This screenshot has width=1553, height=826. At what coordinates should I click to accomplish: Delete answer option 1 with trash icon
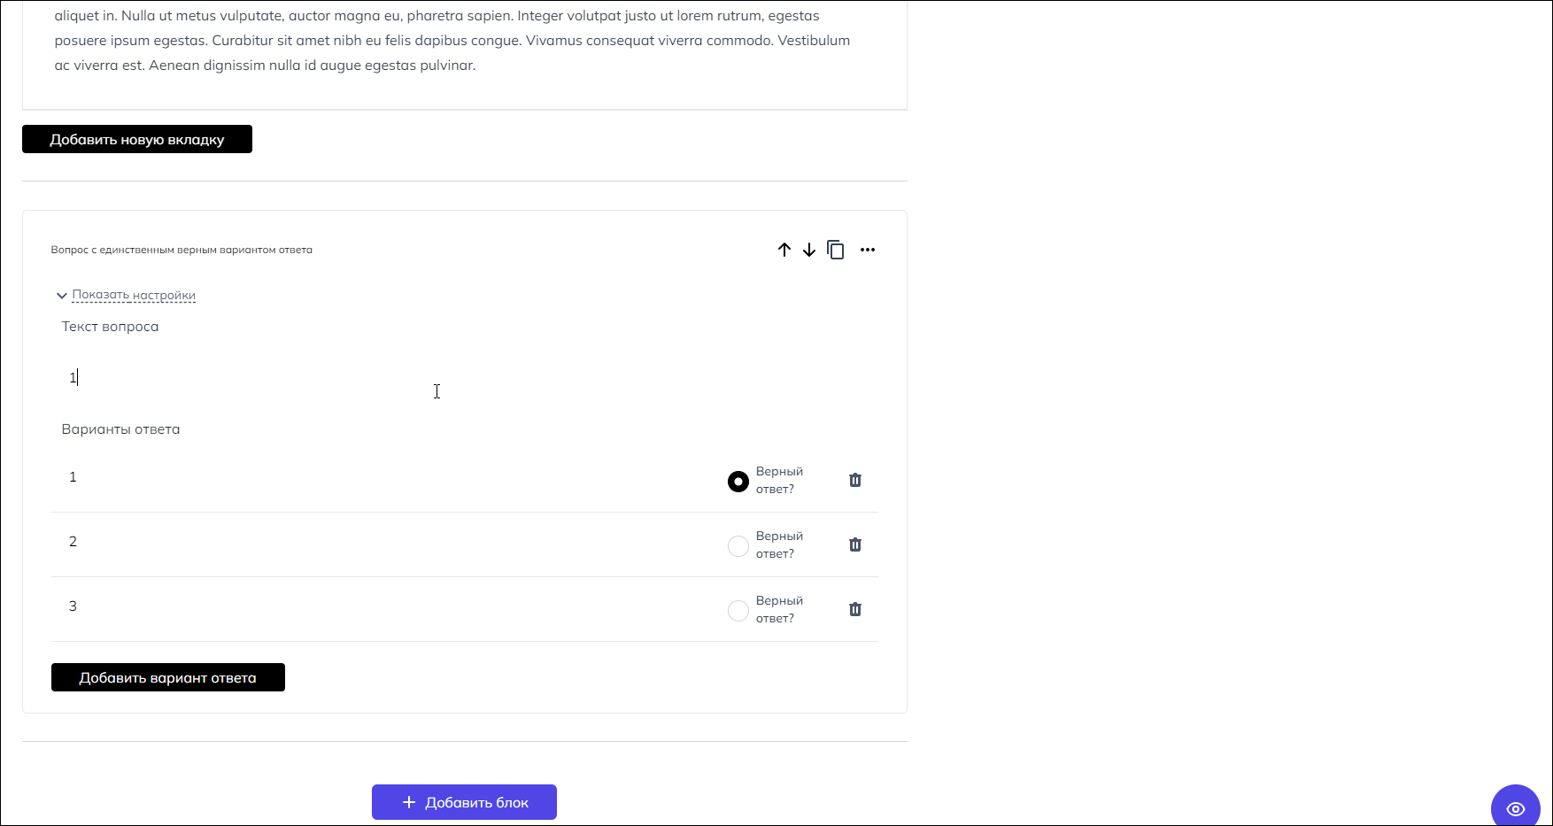pos(855,480)
